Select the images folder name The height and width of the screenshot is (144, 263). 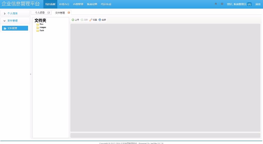pyautogui.click(x=43, y=27)
